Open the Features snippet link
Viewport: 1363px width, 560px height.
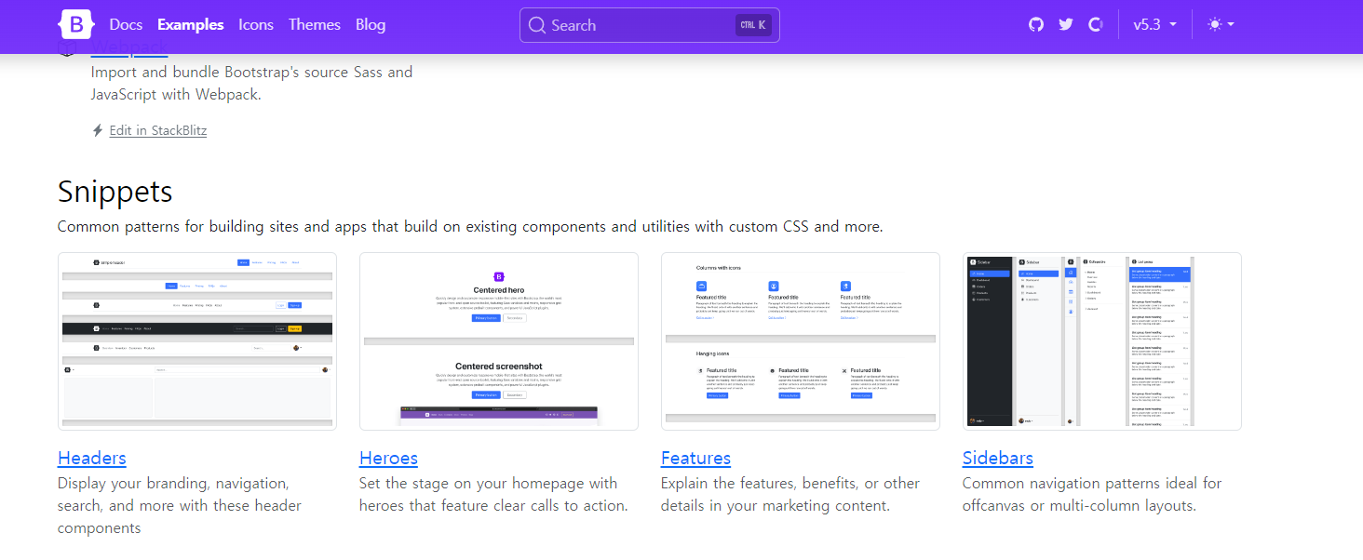tap(695, 458)
